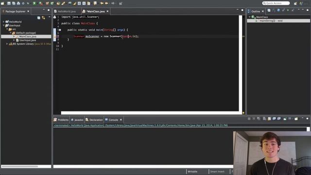Toggle Link with Editor in Package Explorer

[x=43, y=18]
